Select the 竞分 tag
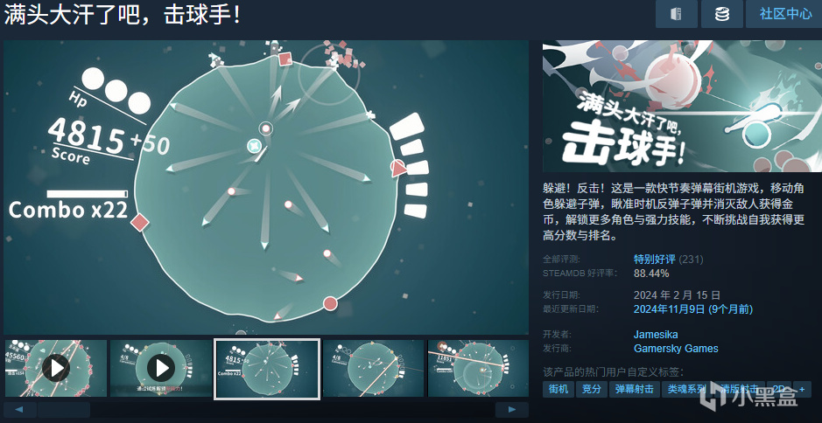The height and width of the screenshot is (423, 822). pos(592,389)
